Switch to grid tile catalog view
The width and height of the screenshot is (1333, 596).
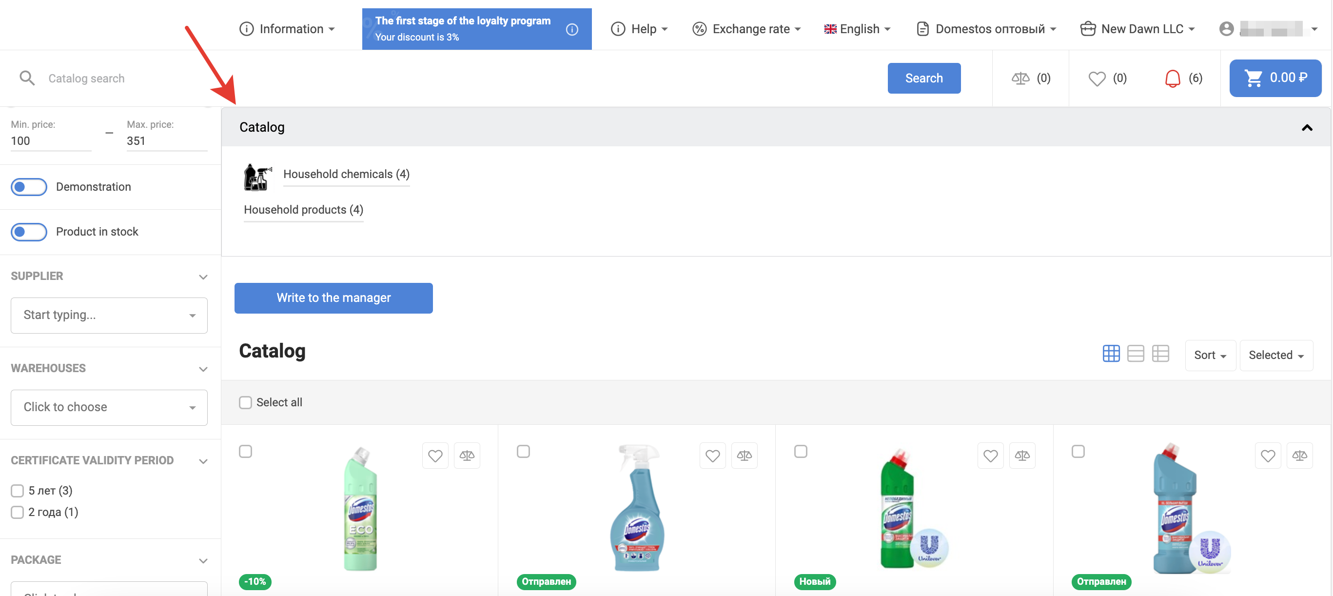click(x=1111, y=354)
